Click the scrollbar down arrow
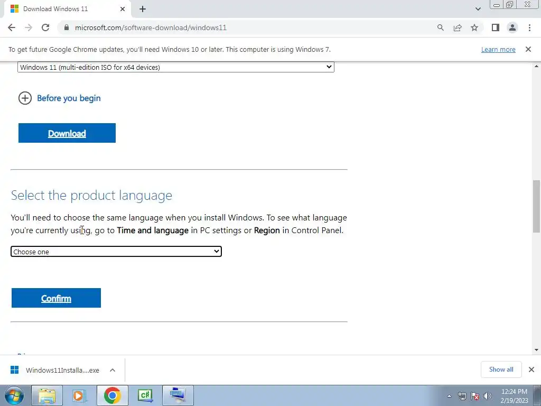 click(x=537, y=350)
